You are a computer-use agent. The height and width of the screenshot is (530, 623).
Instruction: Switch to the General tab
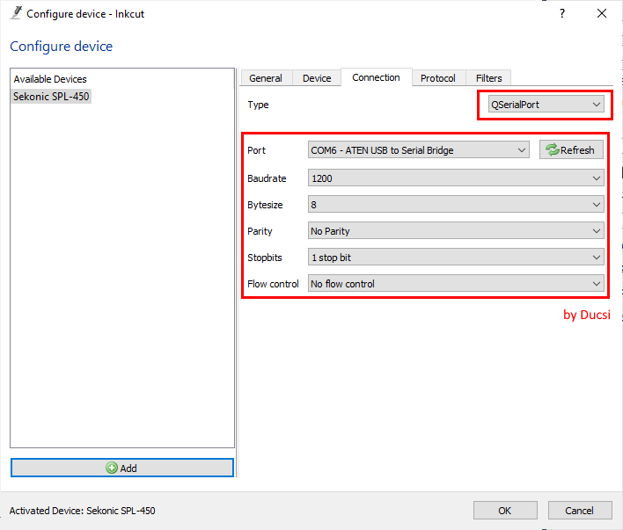click(x=266, y=78)
